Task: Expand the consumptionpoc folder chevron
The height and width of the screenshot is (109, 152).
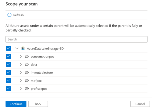Action: [21, 56]
